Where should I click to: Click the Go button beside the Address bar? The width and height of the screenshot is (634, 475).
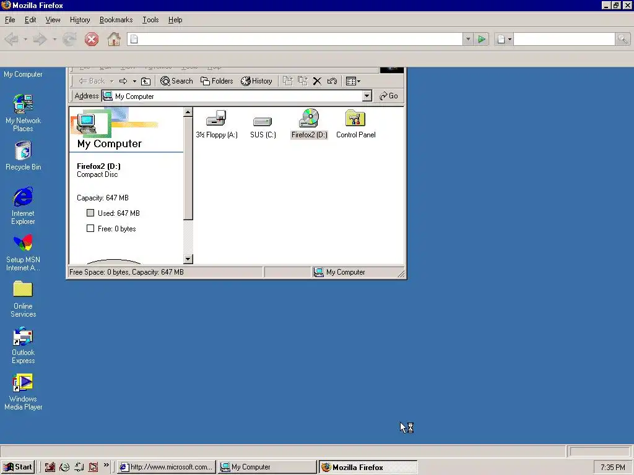pos(389,96)
